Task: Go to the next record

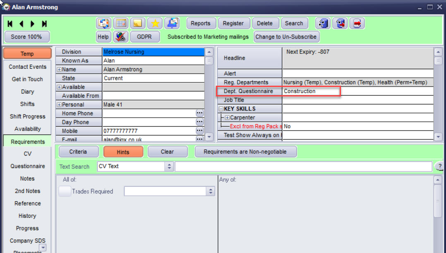Action: click(x=32, y=24)
